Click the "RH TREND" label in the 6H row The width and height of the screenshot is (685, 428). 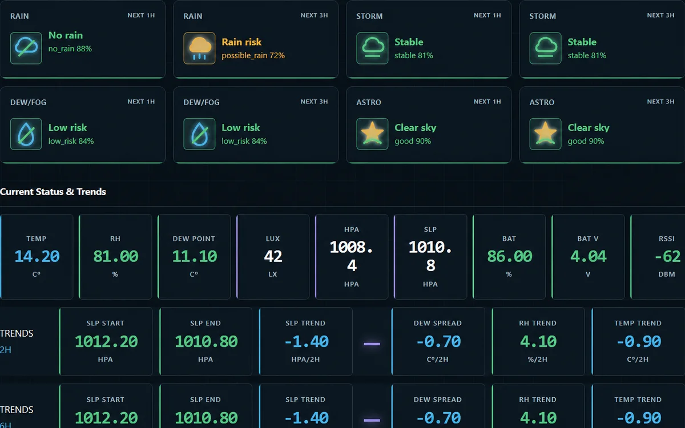(538, 399)
